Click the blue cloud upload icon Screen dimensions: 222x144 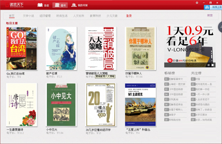click(x=207, y=7)
